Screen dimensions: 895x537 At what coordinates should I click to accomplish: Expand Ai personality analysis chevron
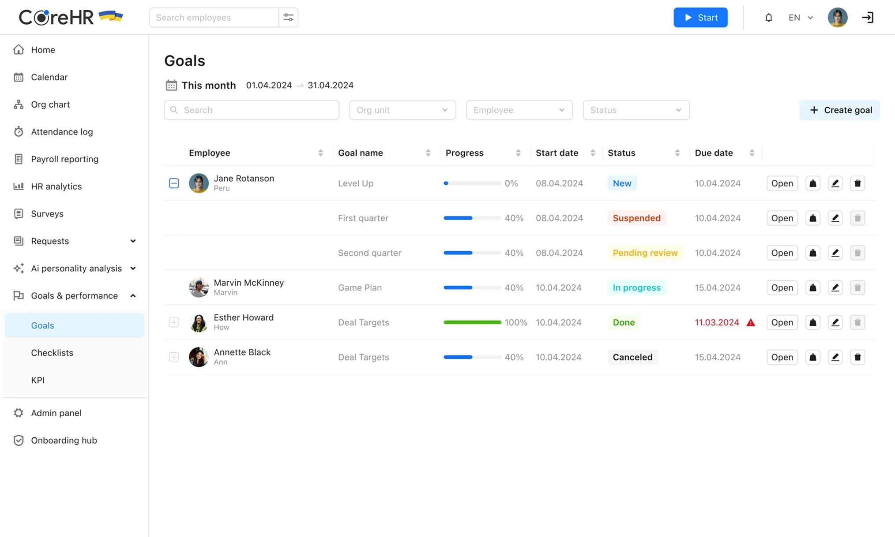pos(133,268)
